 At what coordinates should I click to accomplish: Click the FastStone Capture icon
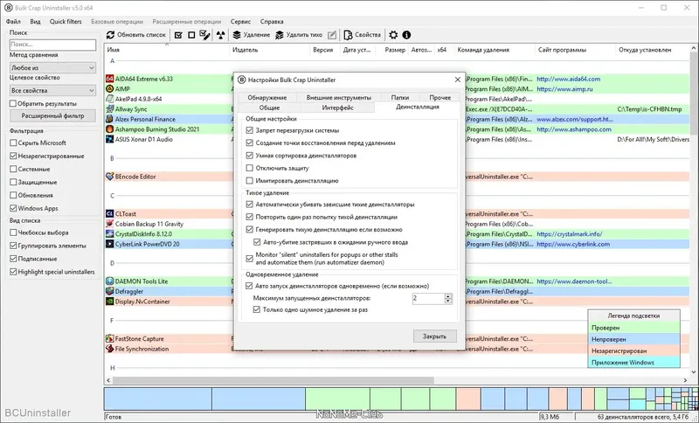coord(110,339)
